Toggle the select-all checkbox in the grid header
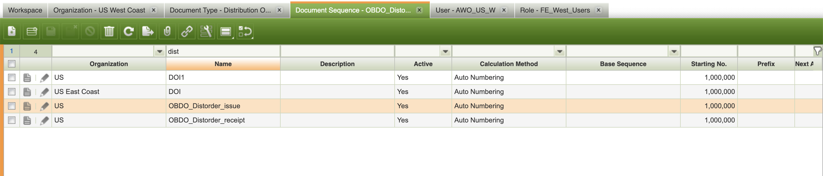This screenshot has height=176, width=823. point(12,64)
